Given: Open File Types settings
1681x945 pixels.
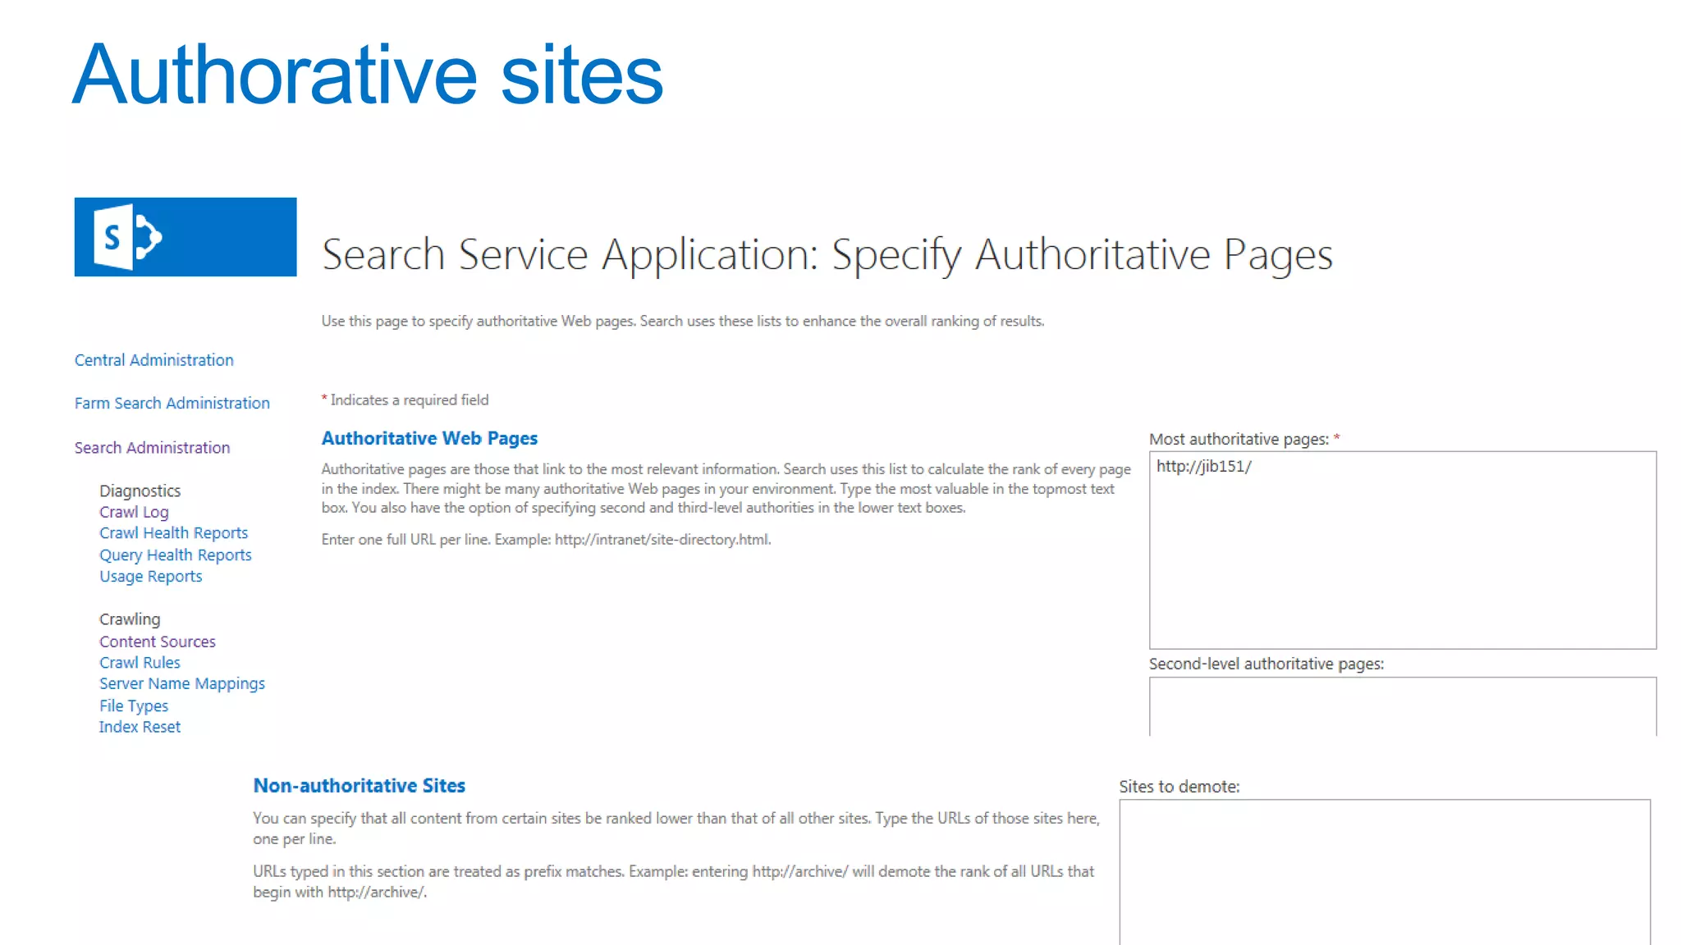Looking at the screenshot, I should click(133, 706).
